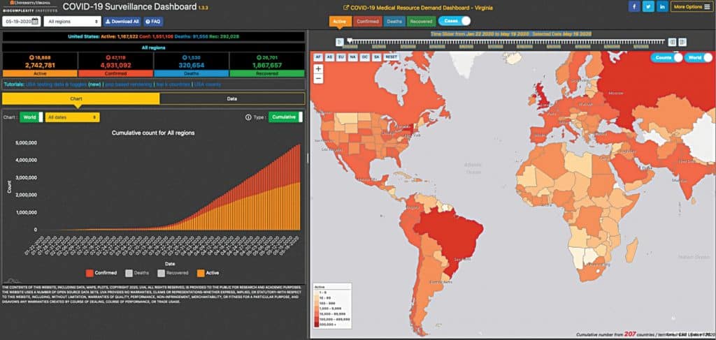Click the time slider track
716x340 pixels.
click(x=503, y=42)
